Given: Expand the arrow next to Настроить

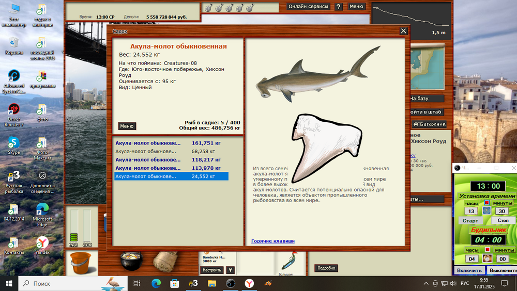Looking at the screenshot, I should 230,270.
